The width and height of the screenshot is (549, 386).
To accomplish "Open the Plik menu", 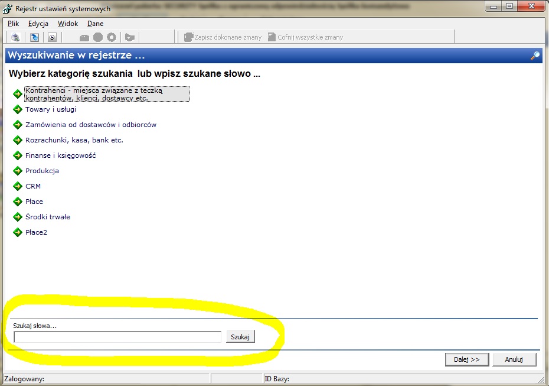I will tap(14, 24).
